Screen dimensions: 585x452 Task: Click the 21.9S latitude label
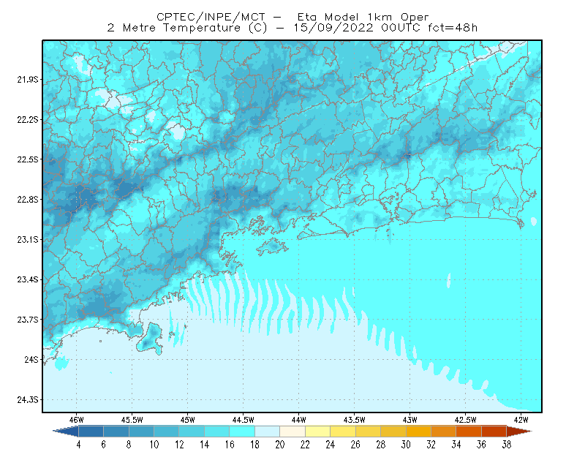coord(28,79)
